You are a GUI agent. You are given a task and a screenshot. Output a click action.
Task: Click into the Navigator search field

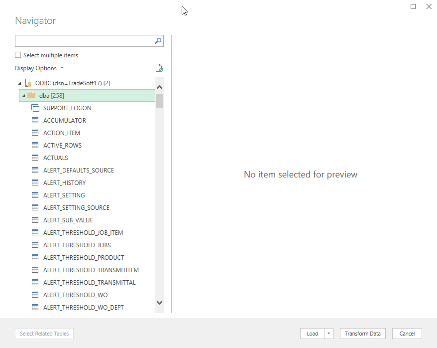coord(84,41)
